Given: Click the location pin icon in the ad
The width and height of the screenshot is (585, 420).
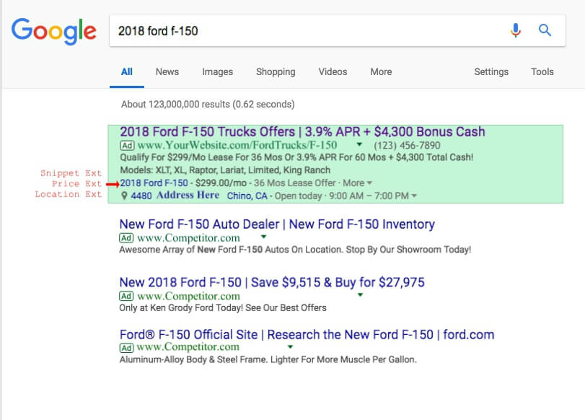Looking at the screenshot, I should 125,196.
